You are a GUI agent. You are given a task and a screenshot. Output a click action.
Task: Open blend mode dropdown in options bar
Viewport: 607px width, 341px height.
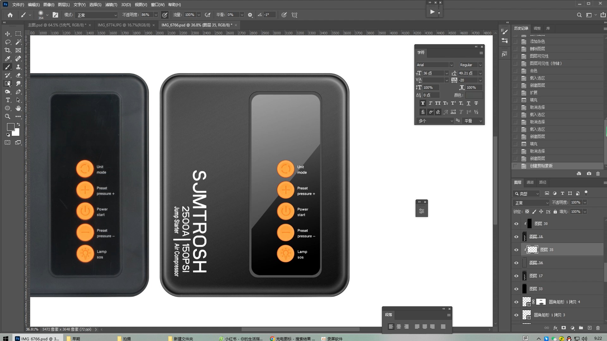point(97,15)
